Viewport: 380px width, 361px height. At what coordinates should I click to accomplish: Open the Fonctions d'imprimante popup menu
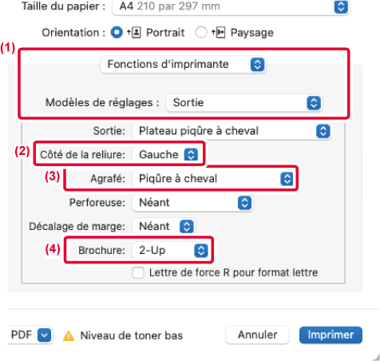(x=183, y=65)
